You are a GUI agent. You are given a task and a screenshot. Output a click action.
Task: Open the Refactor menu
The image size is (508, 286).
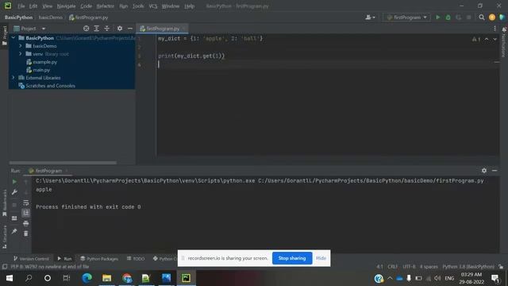(x=106, y=6)
